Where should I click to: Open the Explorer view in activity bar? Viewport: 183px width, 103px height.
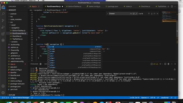[x=3, y=7]
